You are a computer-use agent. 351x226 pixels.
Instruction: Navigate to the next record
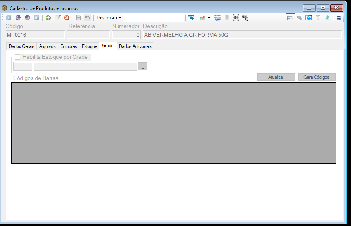tap(27, 18)
